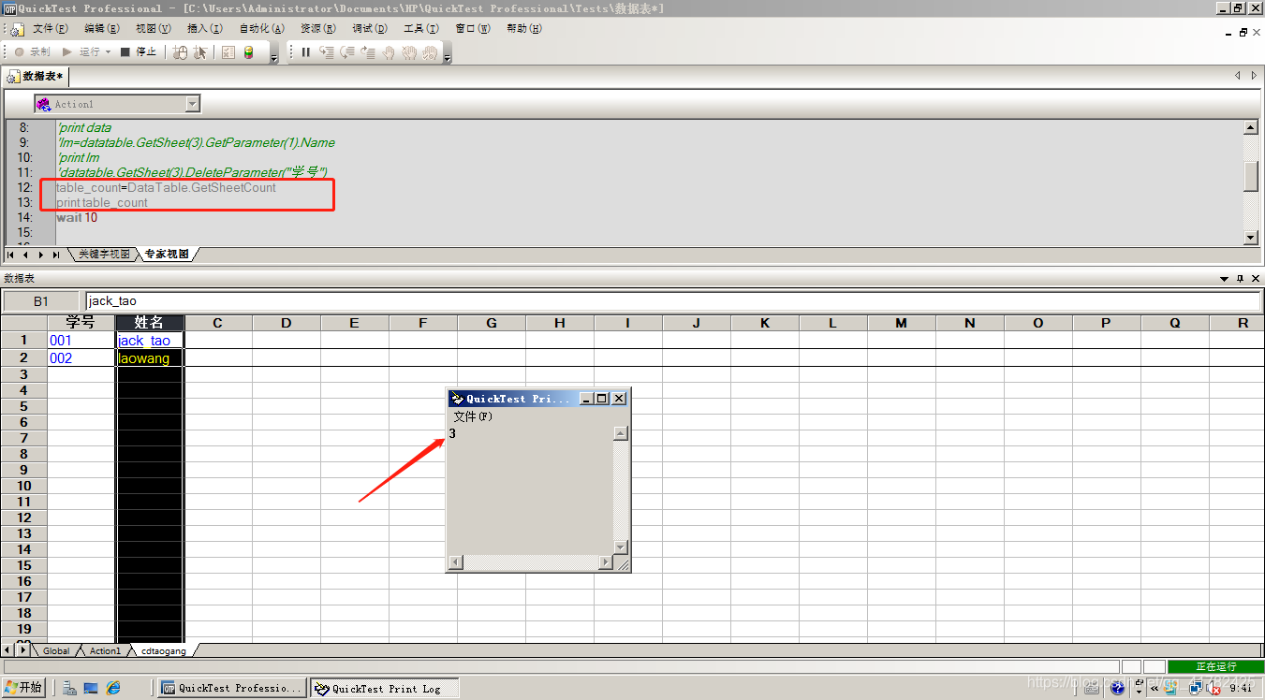Viewport: 1265px width, 700px height.
Task: Click the 开始 Start button
Action: pyautogui.click(x=22, y=688)
